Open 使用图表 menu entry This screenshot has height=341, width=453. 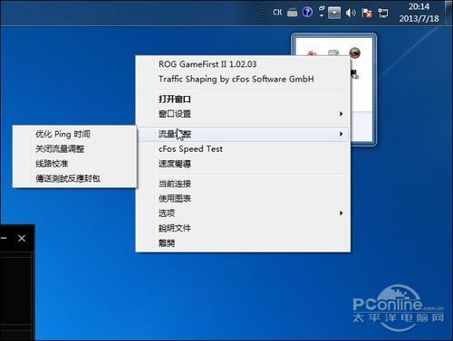(x=243, y=198)
